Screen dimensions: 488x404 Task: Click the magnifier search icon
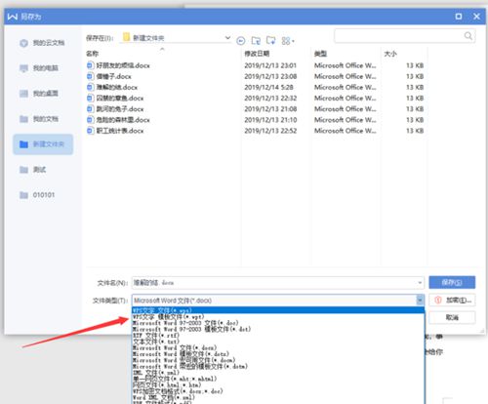point(468,36)
